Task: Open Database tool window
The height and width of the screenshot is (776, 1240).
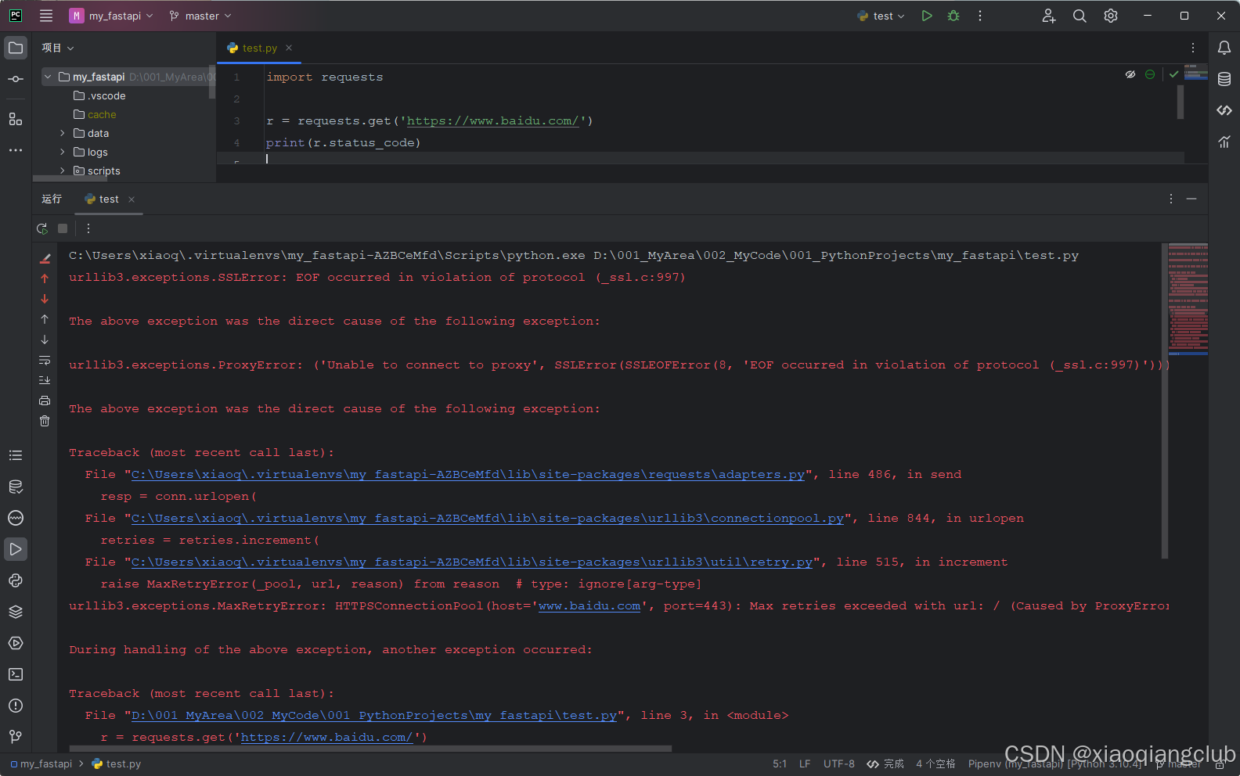Action: [x=1224, y=79]
